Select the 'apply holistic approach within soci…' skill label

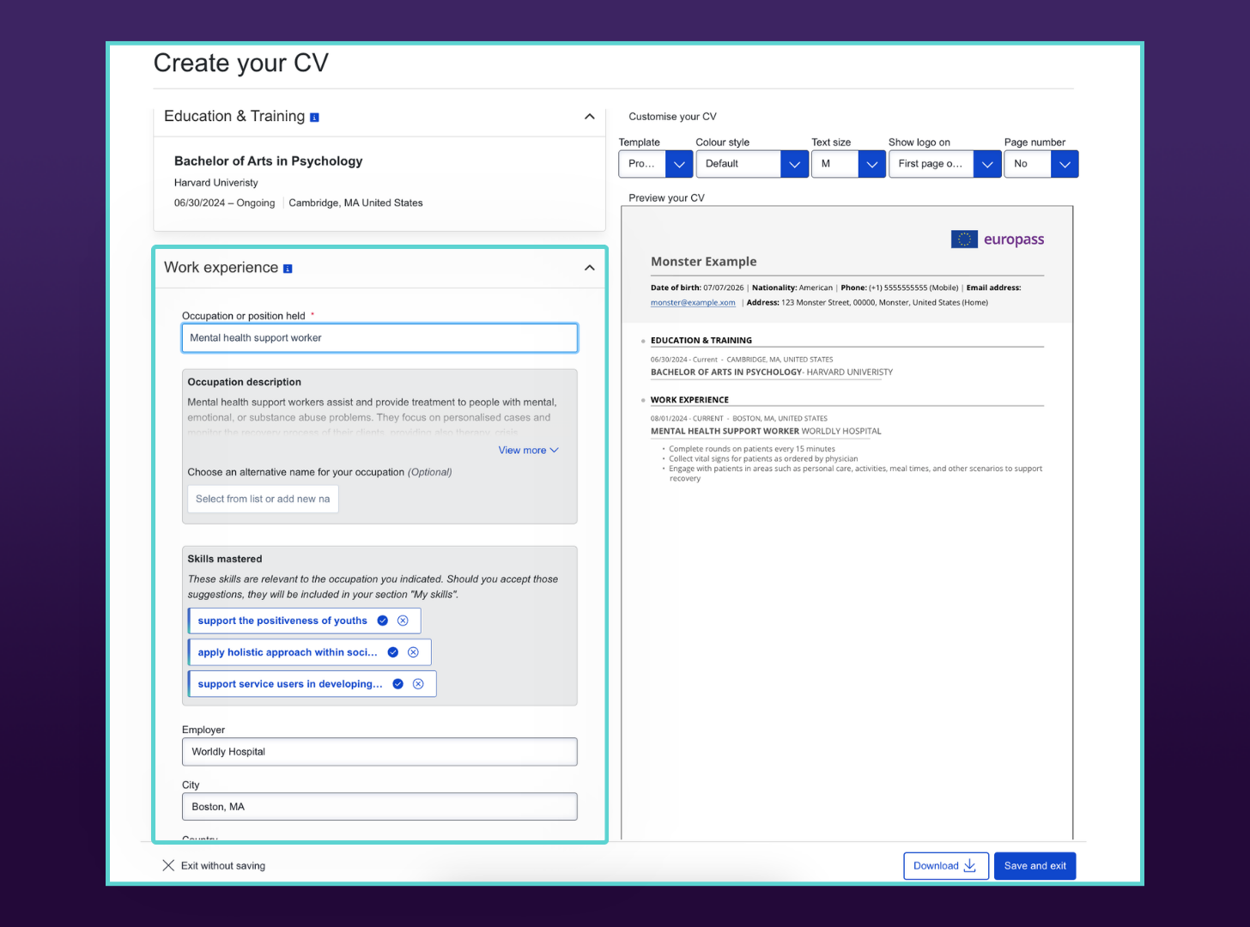[288, 652]
